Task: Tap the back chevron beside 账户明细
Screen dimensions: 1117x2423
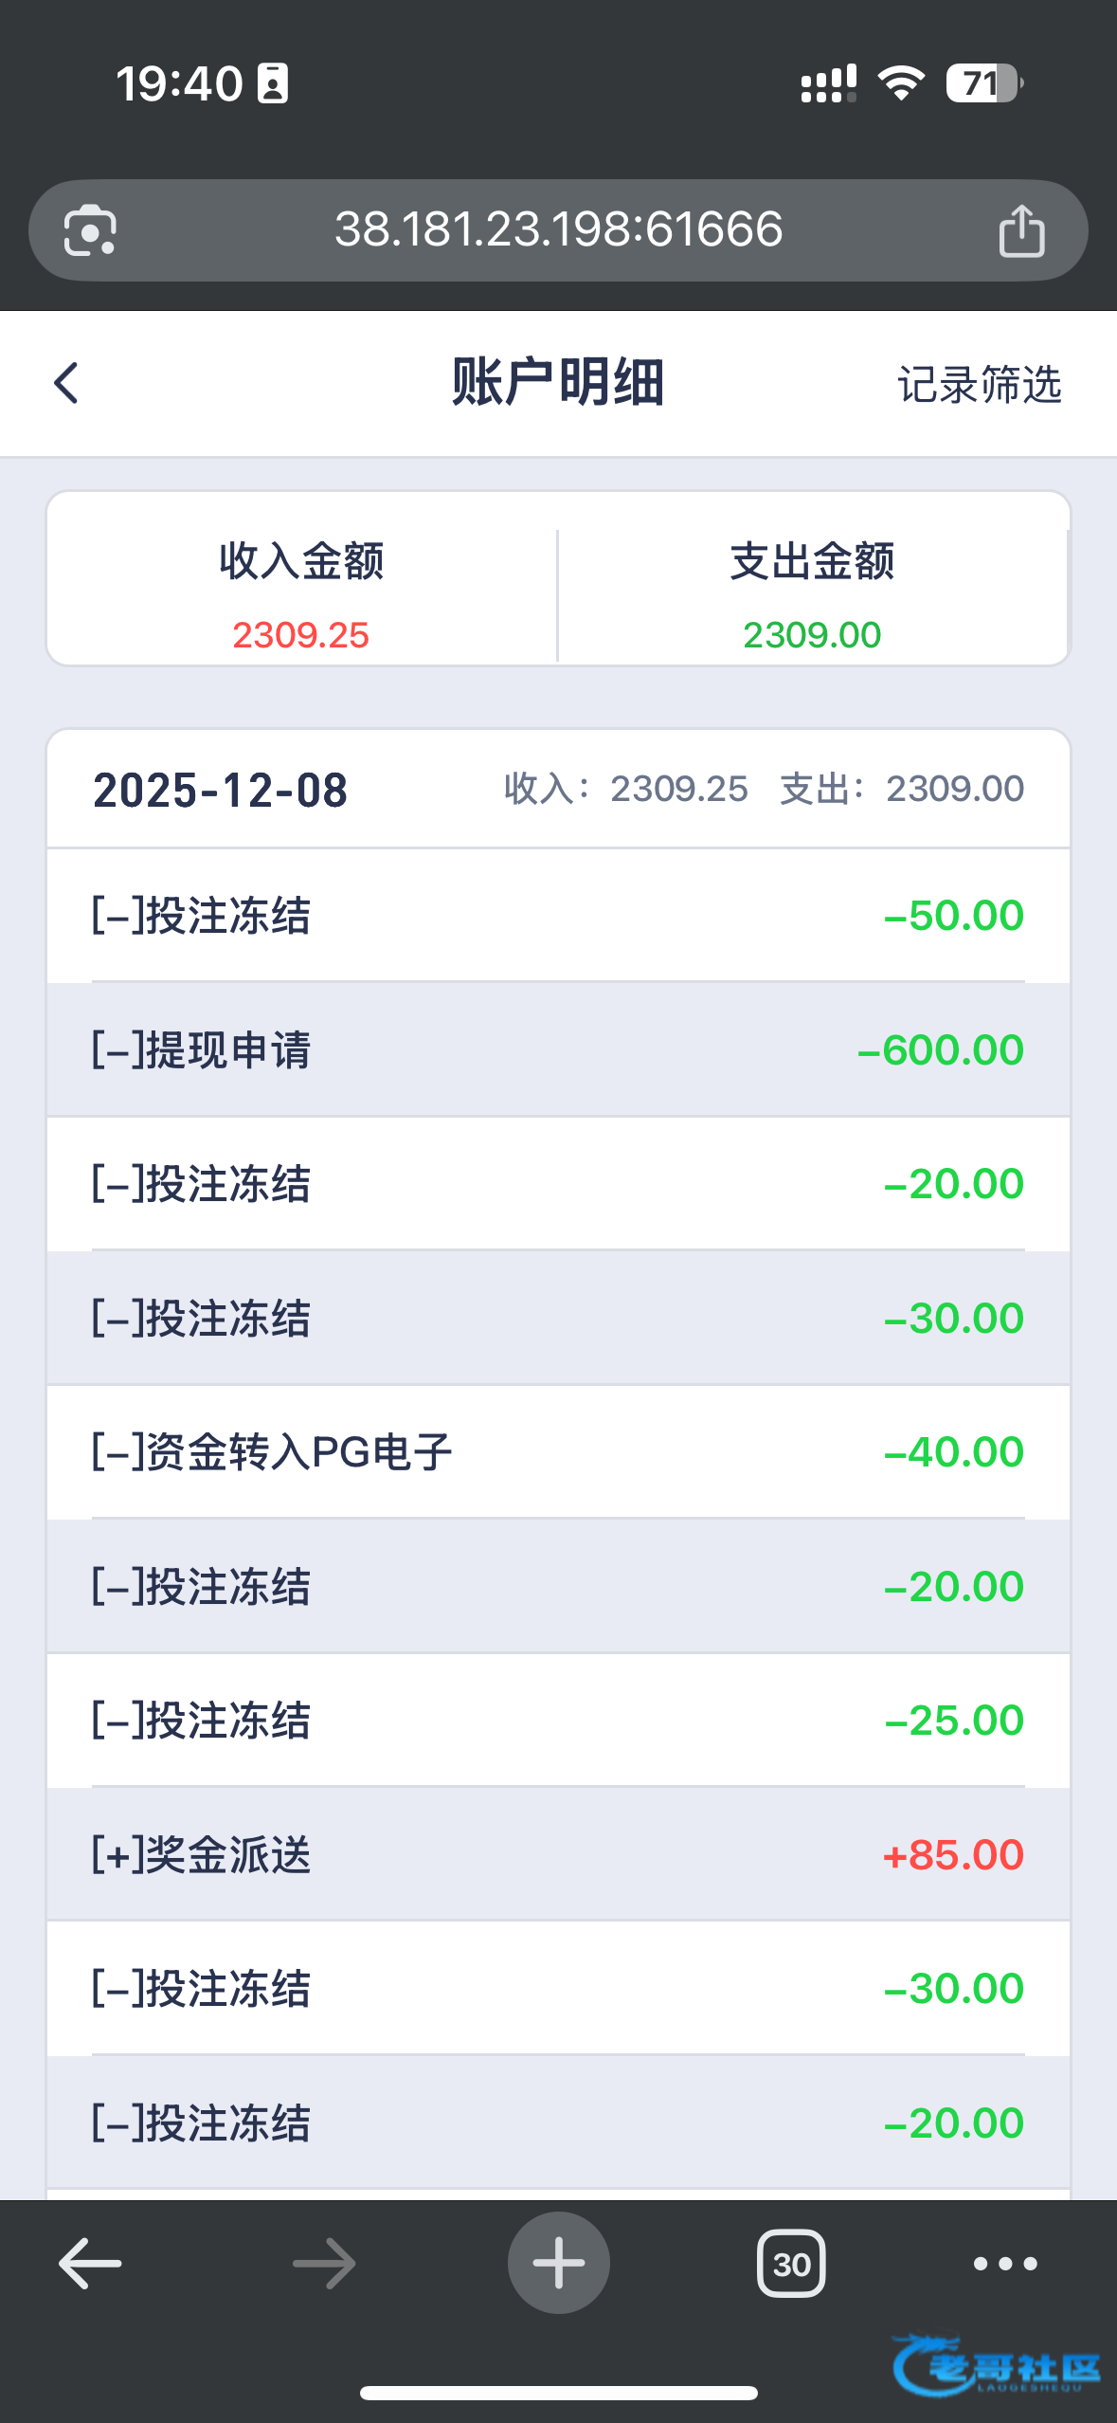Action: (66, 383)
